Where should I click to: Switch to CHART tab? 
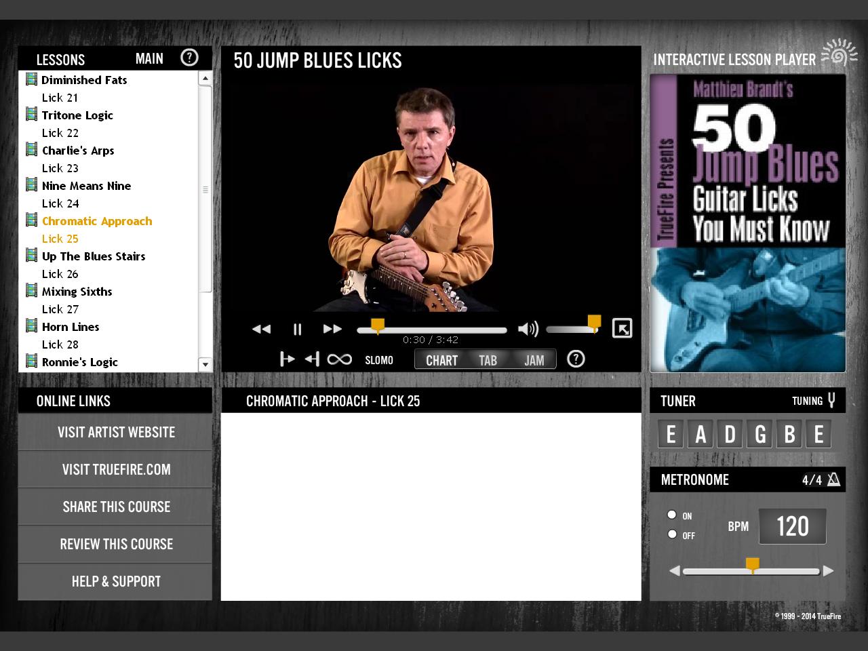[441, 360]
